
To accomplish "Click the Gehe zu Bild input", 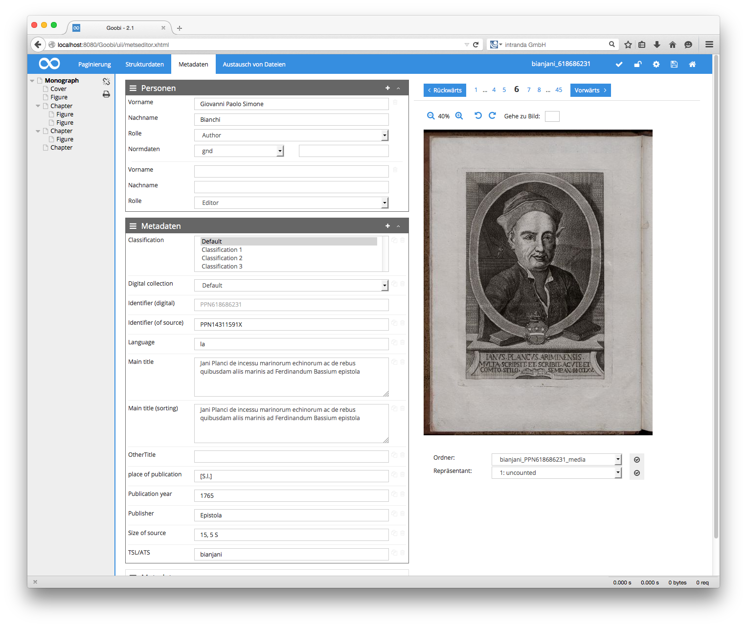I will [x=552, y=116].
